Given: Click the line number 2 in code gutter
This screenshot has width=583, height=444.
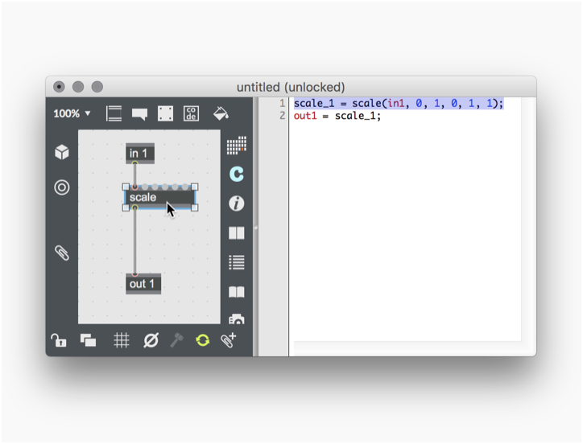Looking at the screenshot, I should [282, 116].
